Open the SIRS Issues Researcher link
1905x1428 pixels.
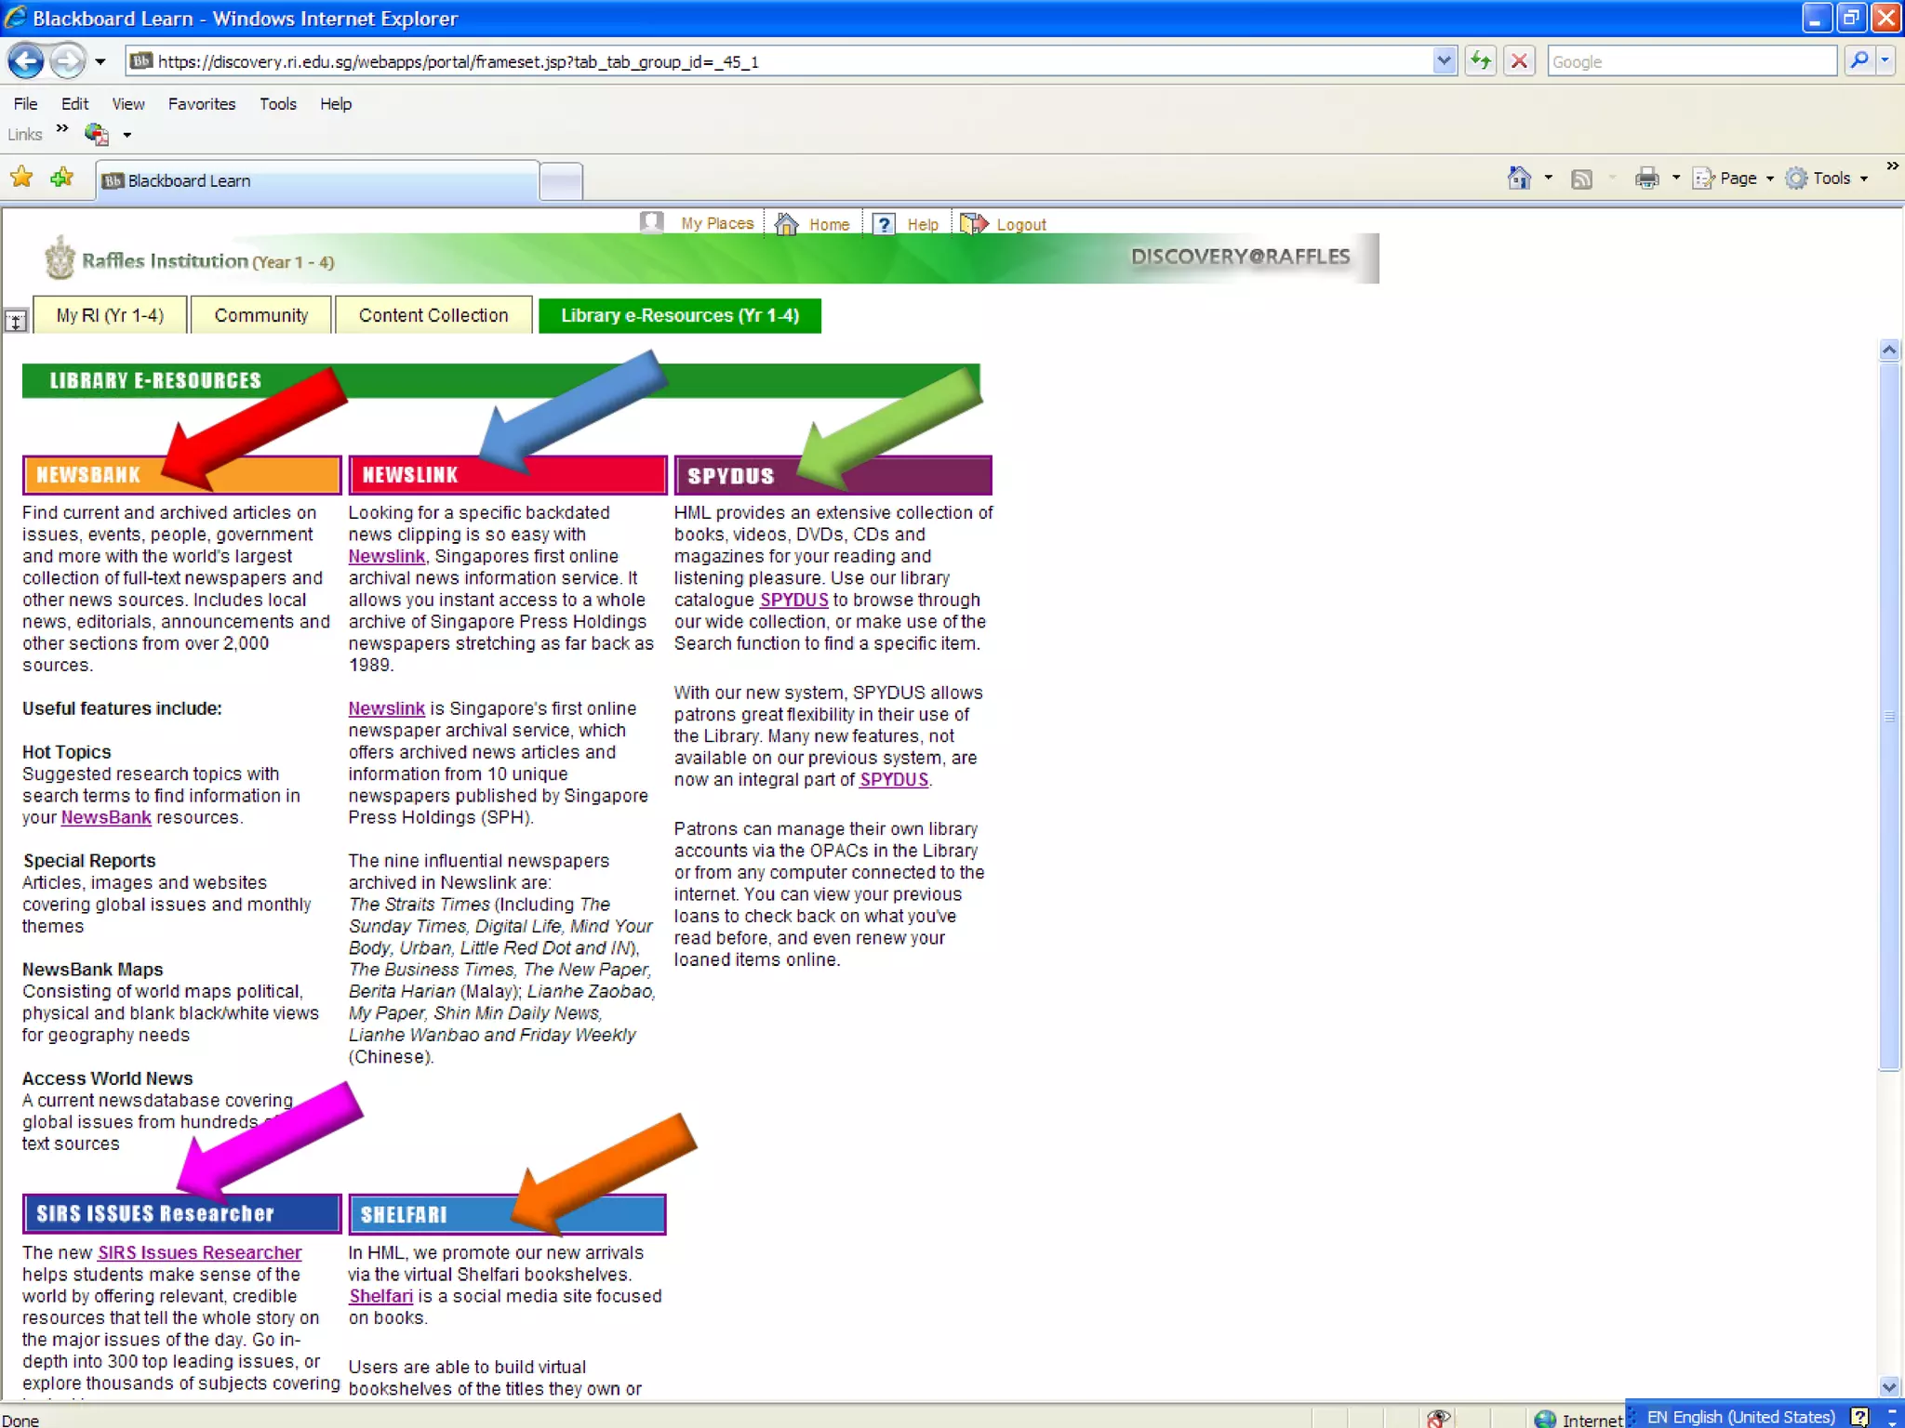(199, 1252)
